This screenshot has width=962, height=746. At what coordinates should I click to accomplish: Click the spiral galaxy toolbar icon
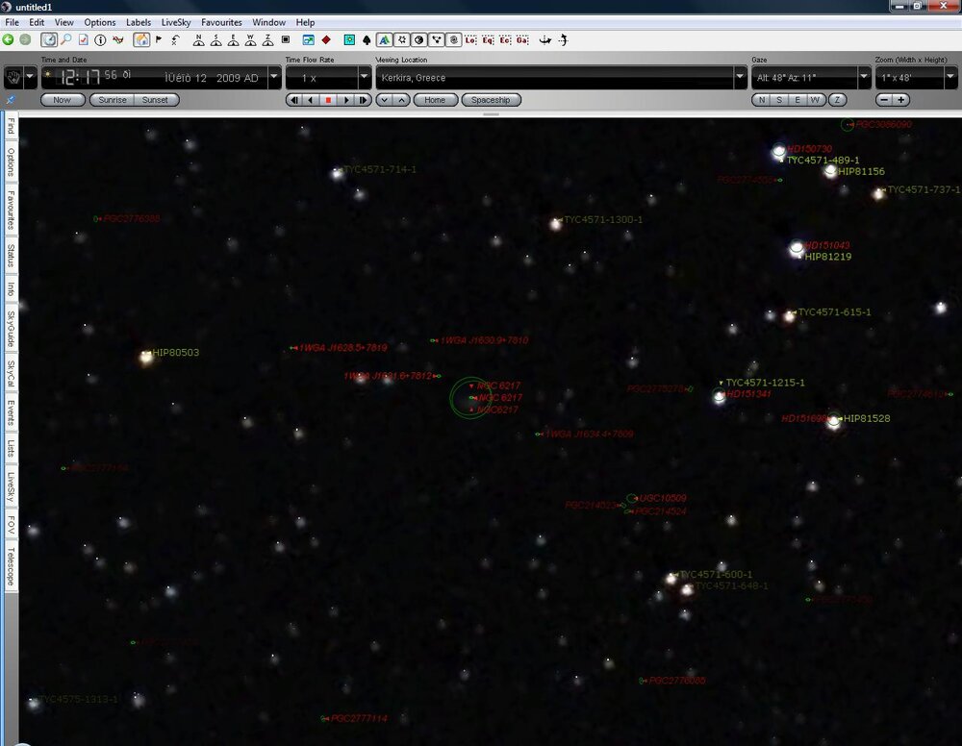click(454, 39)
